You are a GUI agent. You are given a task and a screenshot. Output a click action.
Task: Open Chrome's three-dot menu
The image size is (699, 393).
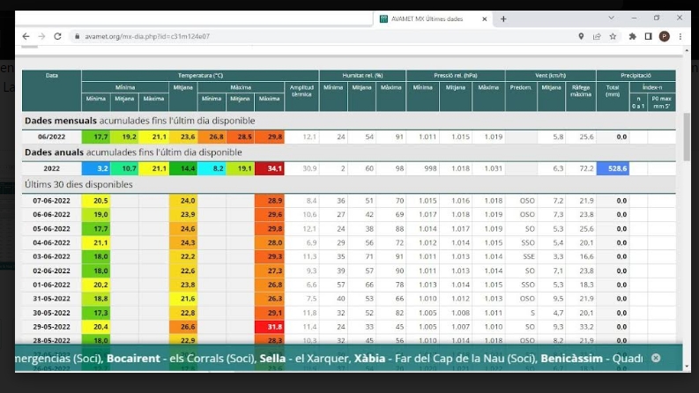coord(680,36)
